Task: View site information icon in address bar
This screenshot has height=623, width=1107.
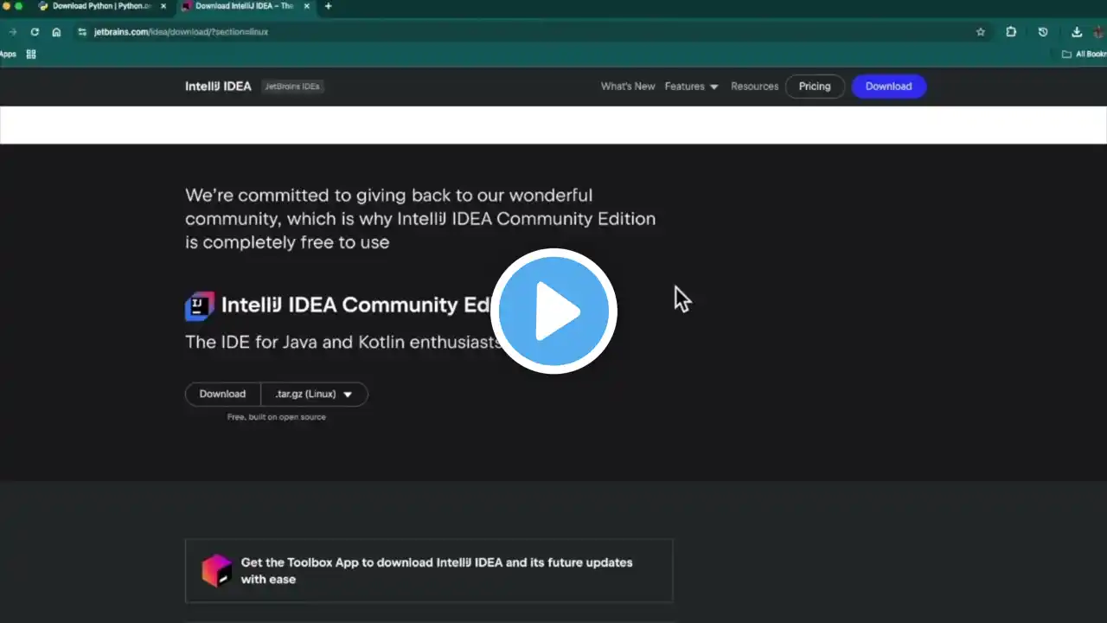Action: point(82,32)
